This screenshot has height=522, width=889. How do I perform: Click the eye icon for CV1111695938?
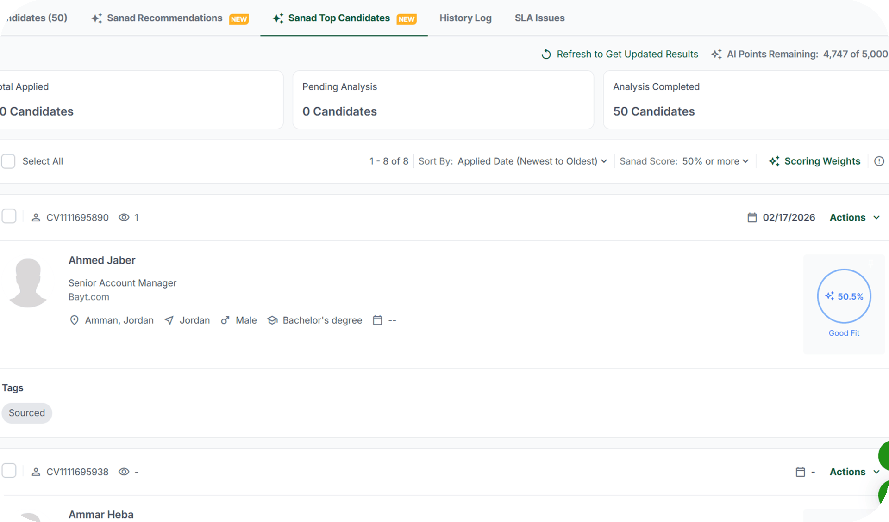[124, 472]
